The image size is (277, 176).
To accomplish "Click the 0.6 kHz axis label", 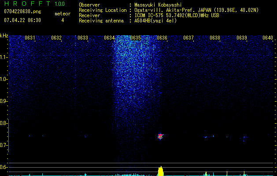I will click(4, 167).
